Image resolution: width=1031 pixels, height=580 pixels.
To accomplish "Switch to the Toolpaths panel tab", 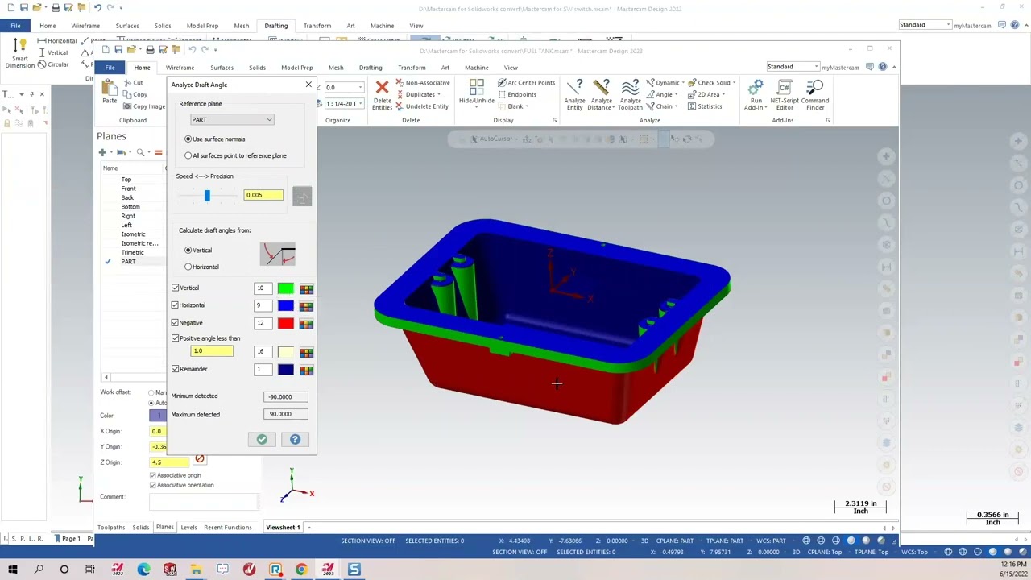I will [x=111, y=528].
